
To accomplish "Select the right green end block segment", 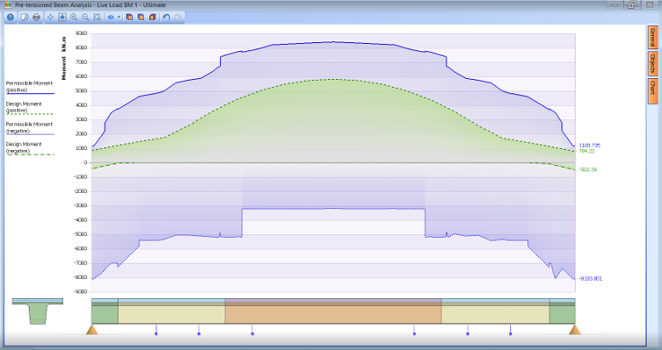I will coord(563,311).
